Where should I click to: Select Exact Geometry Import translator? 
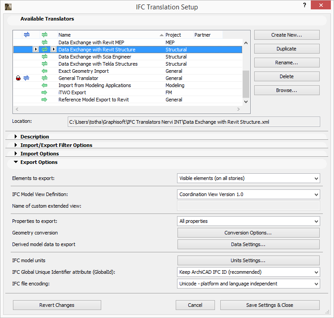point(128,71)
